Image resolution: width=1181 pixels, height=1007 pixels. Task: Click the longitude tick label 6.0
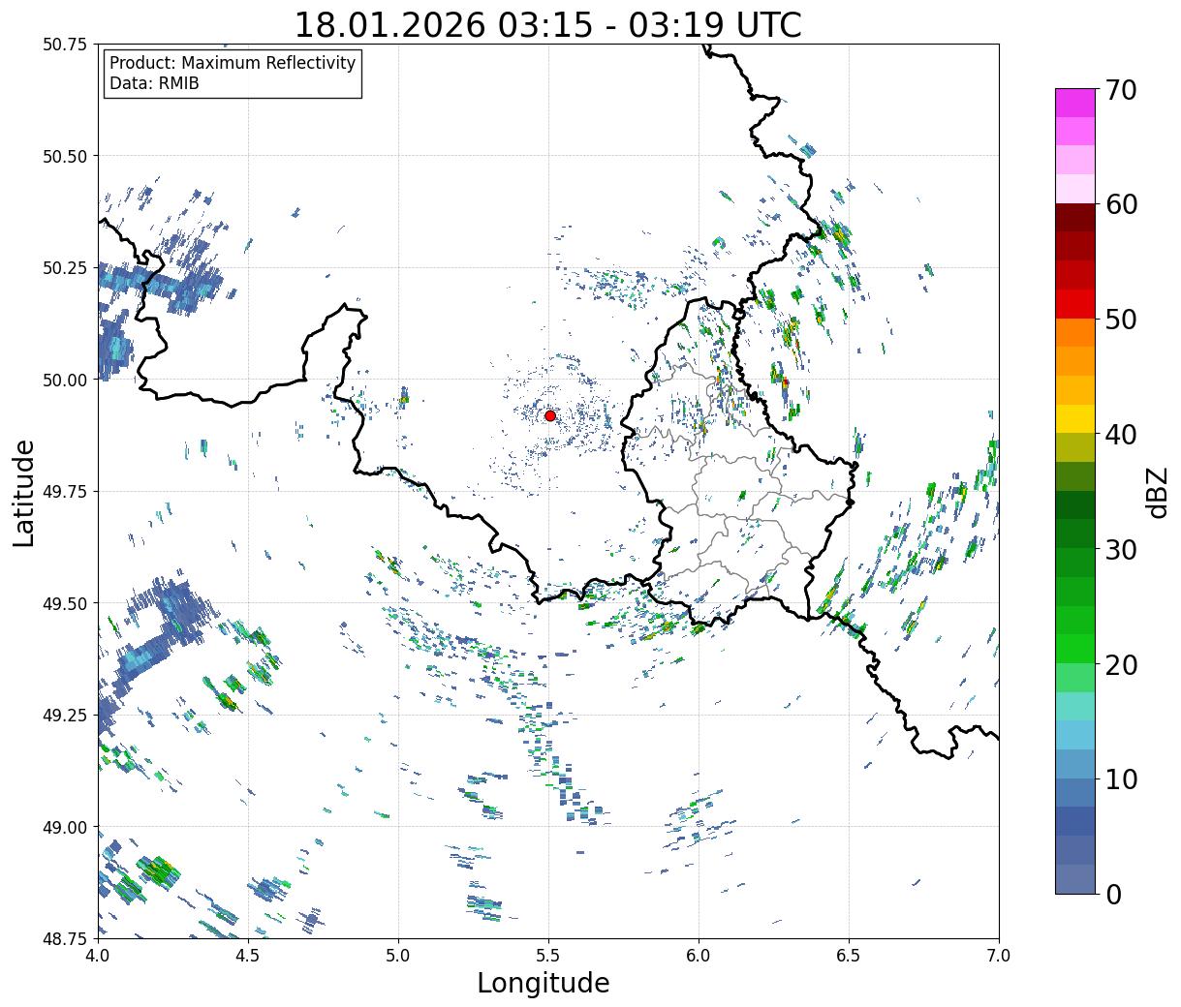tap(699, 956)
